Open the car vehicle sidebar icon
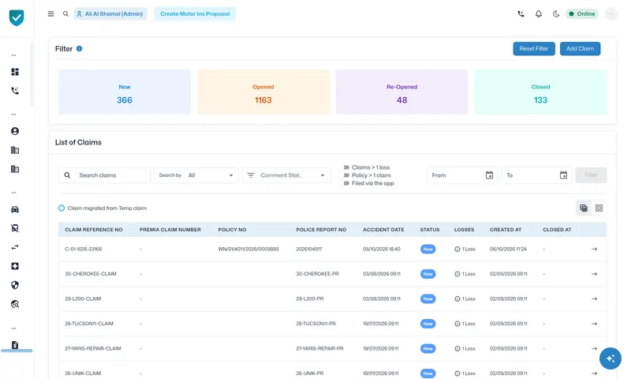Viewport: 631px width, 379px height. pos(15,209)
